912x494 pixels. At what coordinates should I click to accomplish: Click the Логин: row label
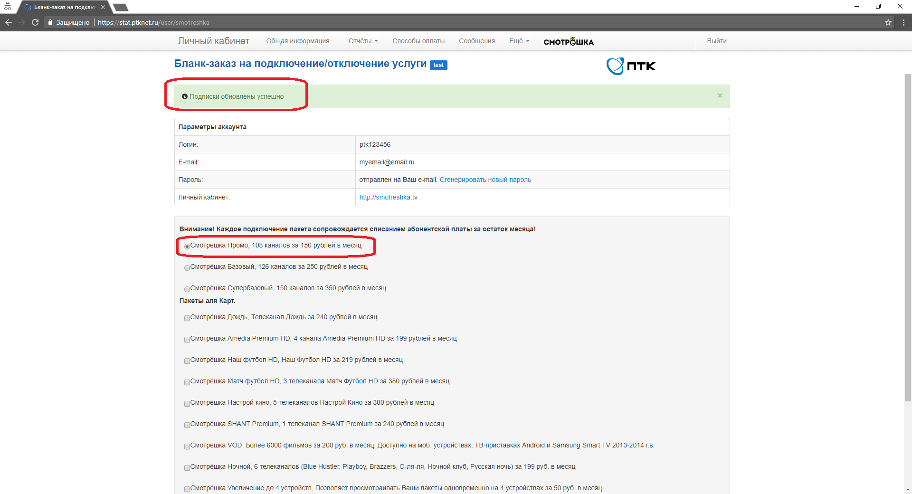pos(188,144)
